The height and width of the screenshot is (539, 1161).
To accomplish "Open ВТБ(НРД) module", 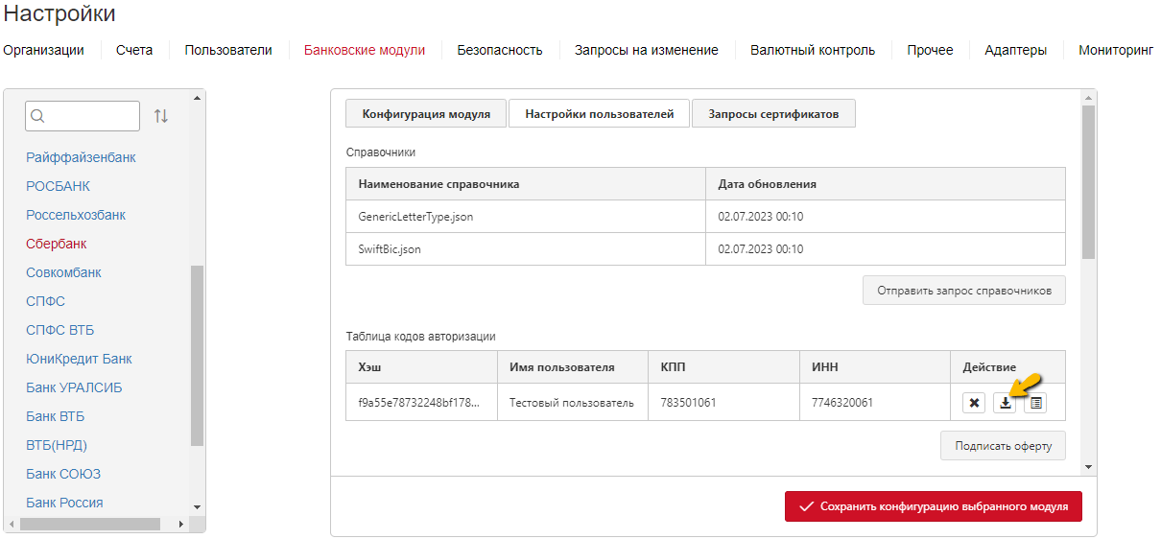I will (57, 445).
